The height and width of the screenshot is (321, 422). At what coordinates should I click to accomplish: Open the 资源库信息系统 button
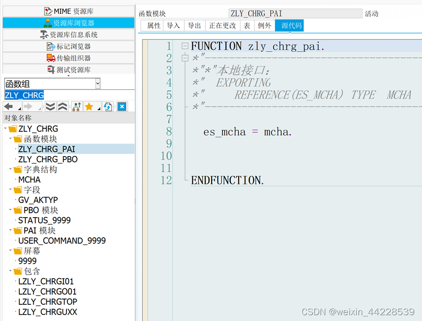(x=69, y=35)
